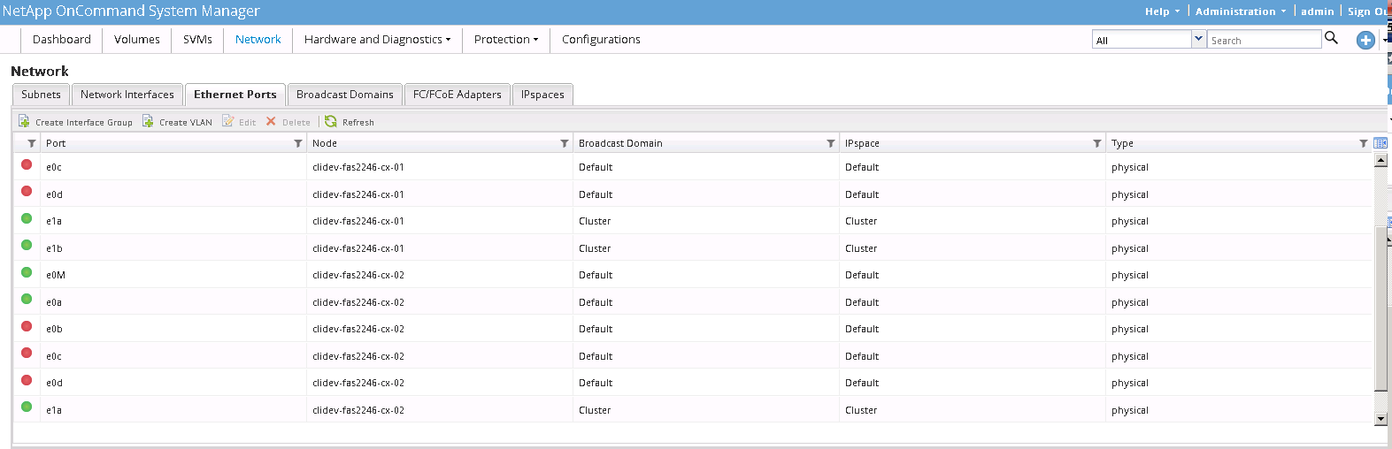Open the Broadcast Domain column filter
This screenshot has height=449, width=1392.
point(831,143)
